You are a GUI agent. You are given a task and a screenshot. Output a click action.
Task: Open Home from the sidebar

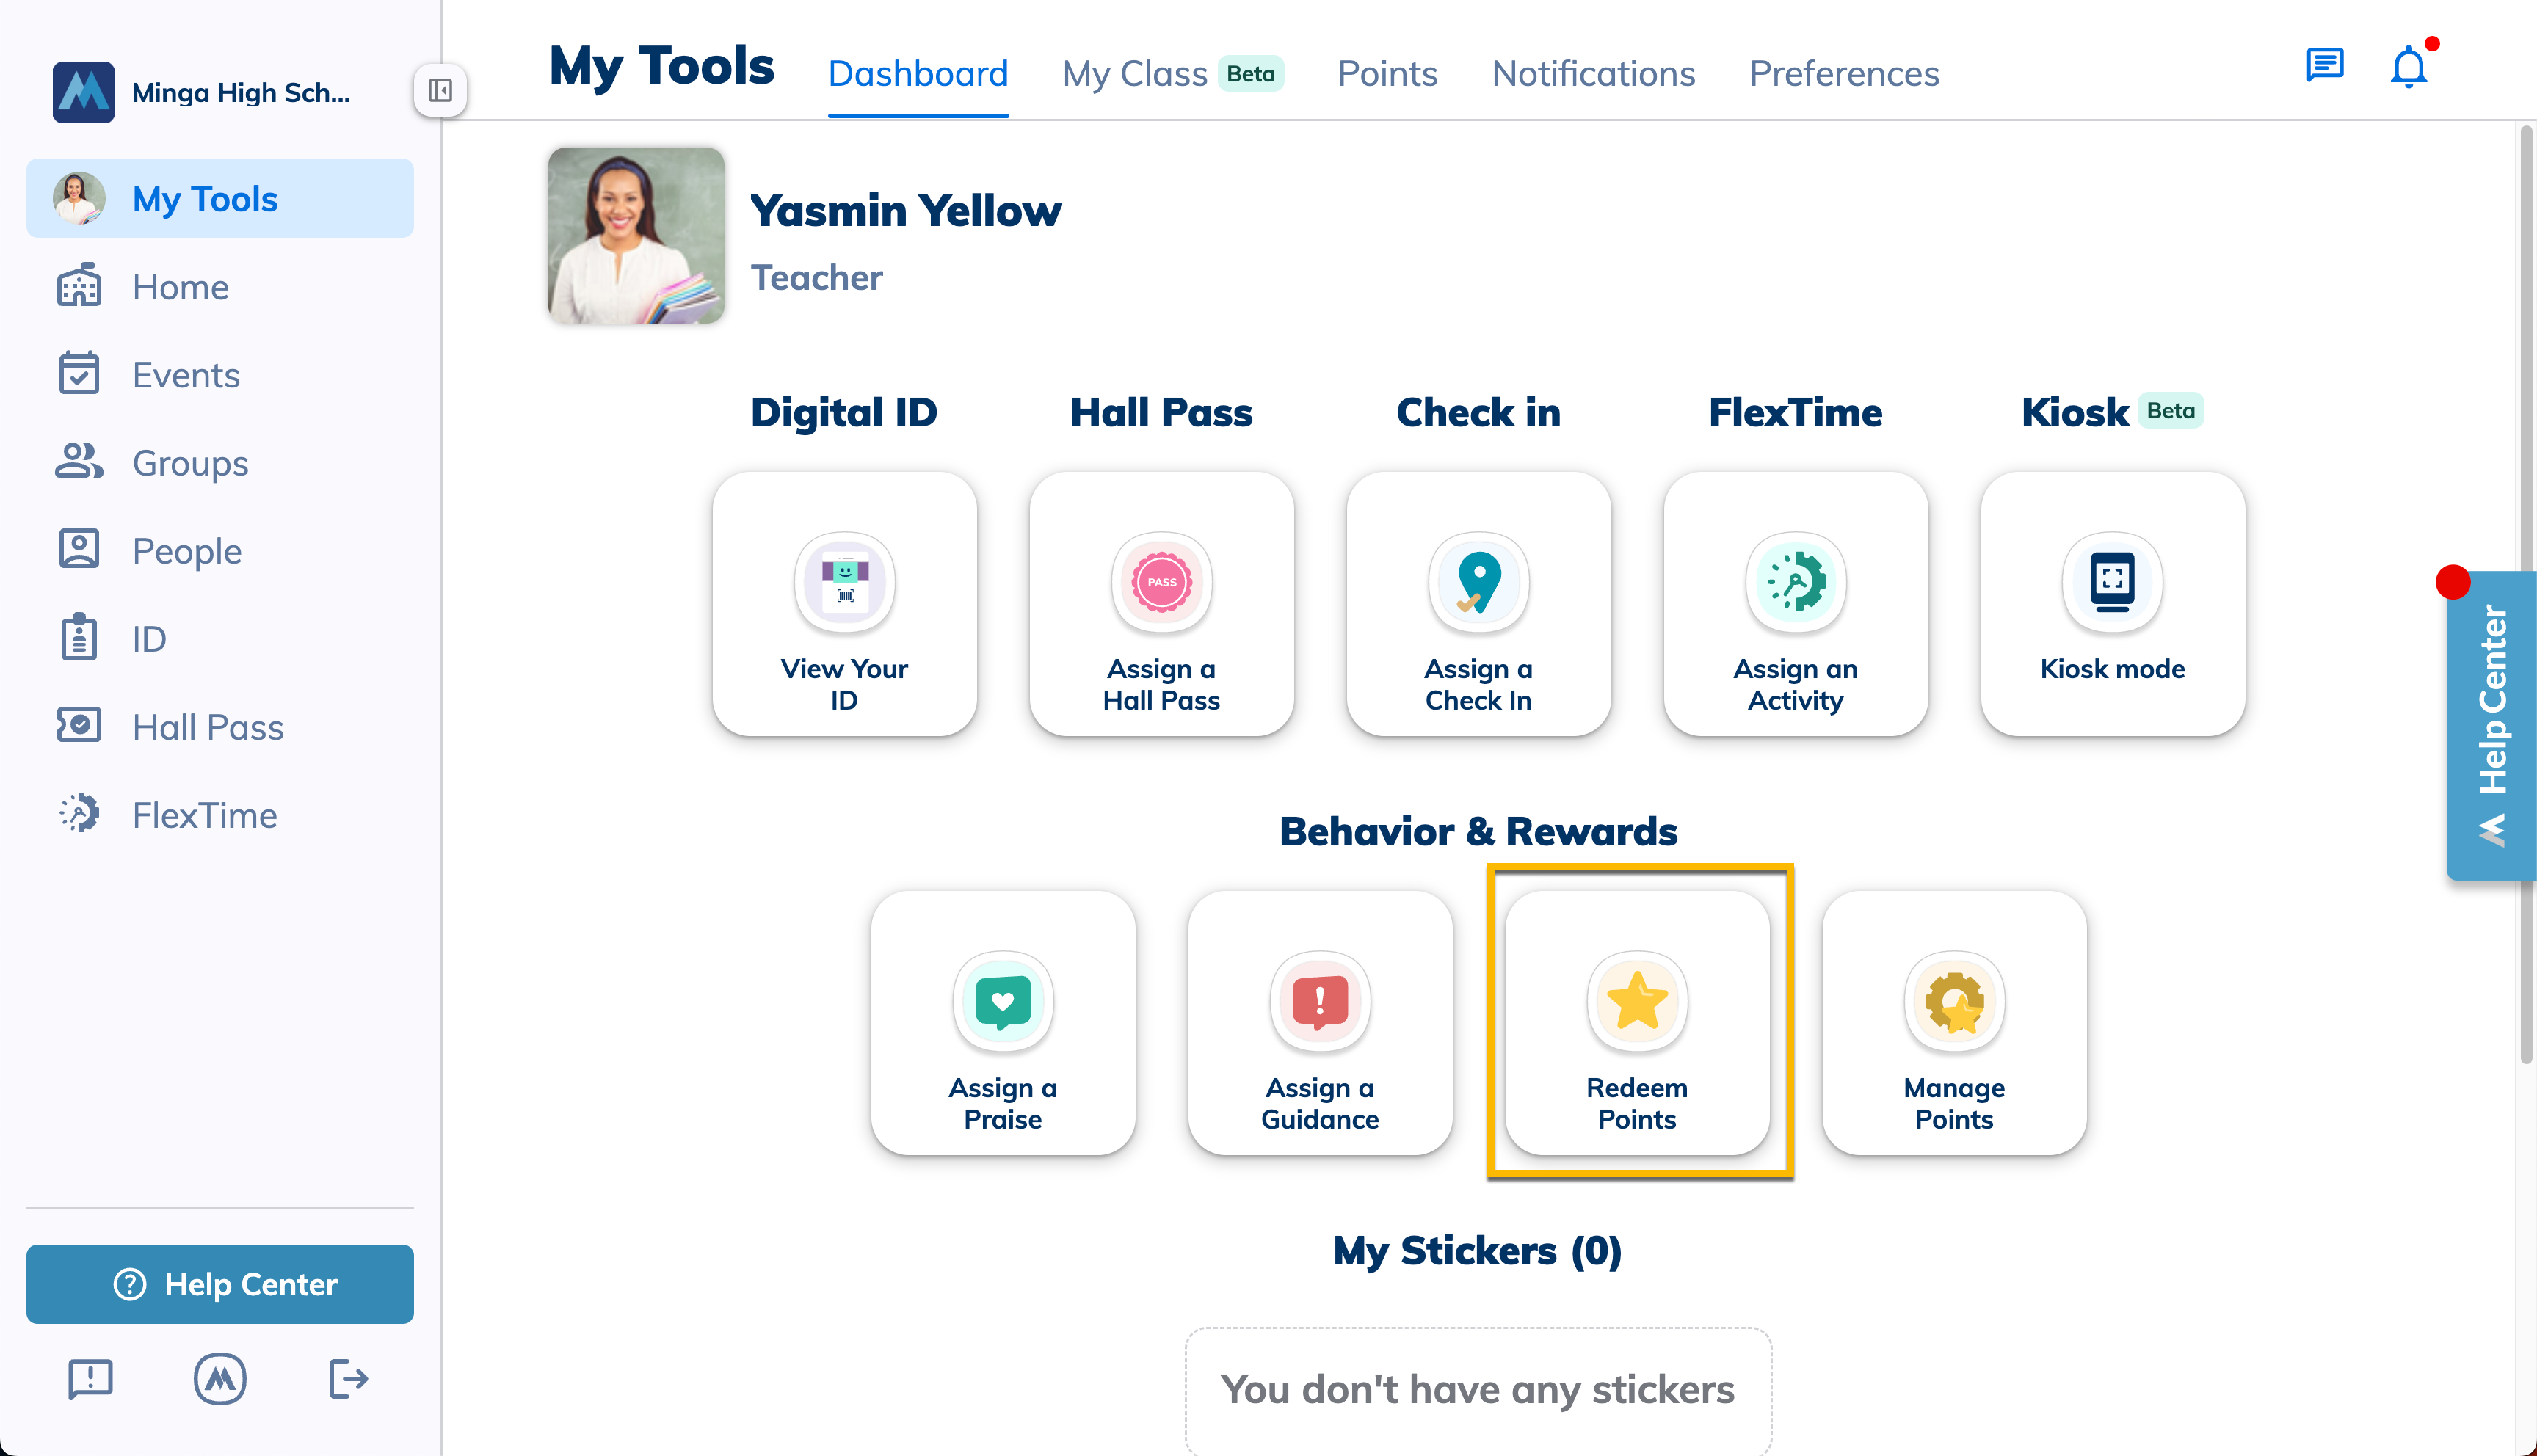[x=180, y=287]
